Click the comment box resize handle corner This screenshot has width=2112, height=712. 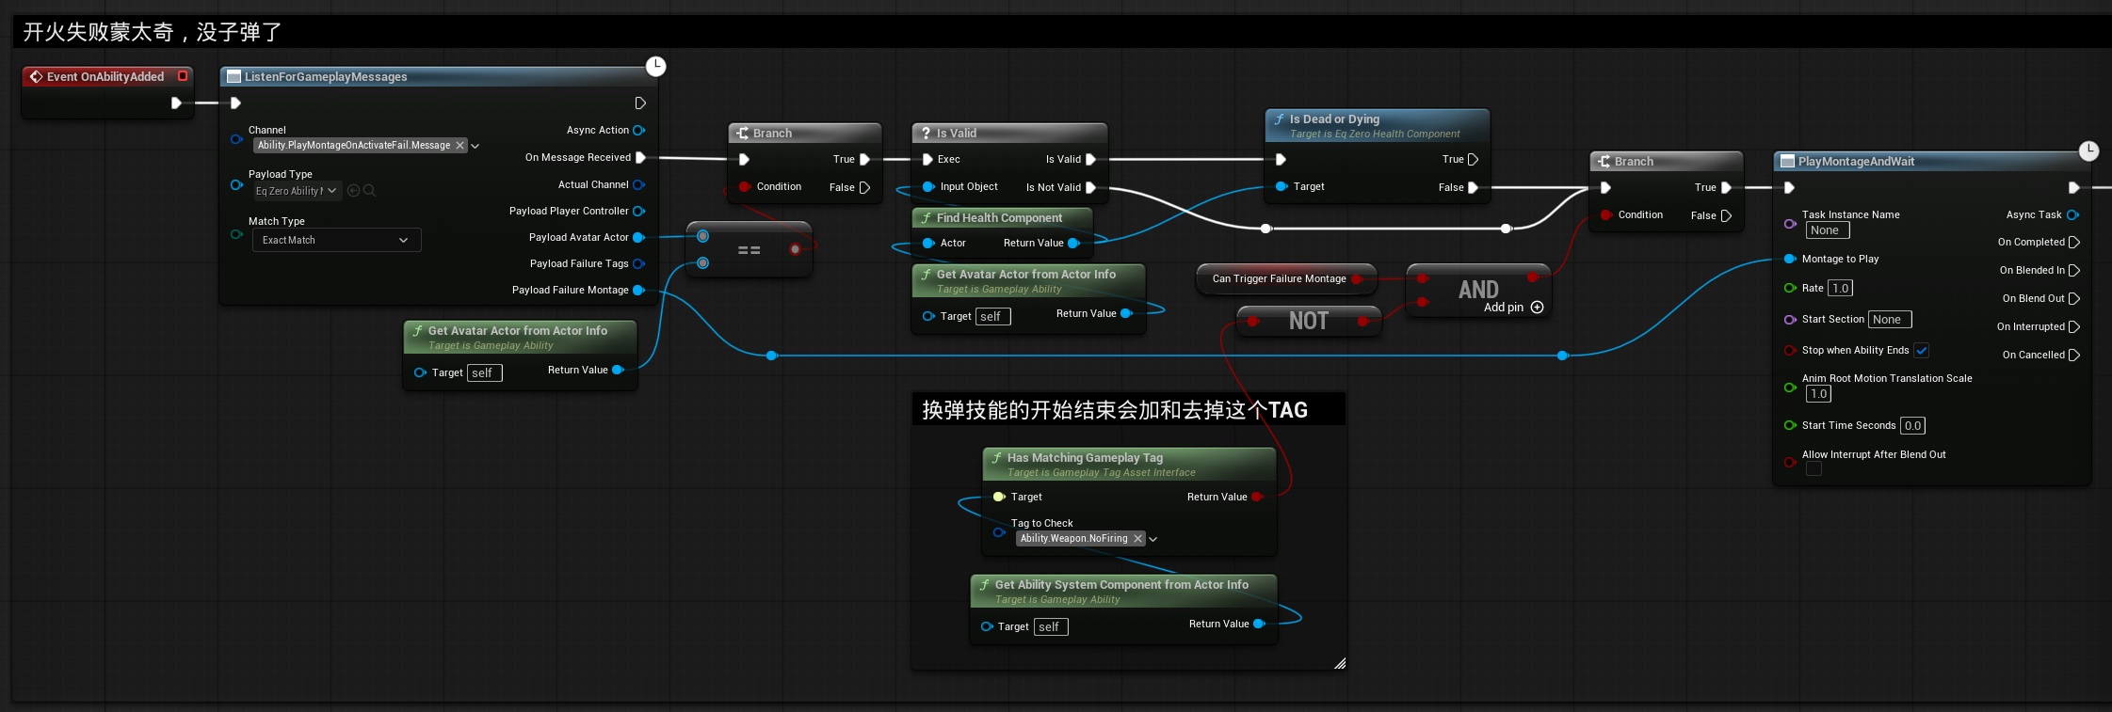[1339, 663]
